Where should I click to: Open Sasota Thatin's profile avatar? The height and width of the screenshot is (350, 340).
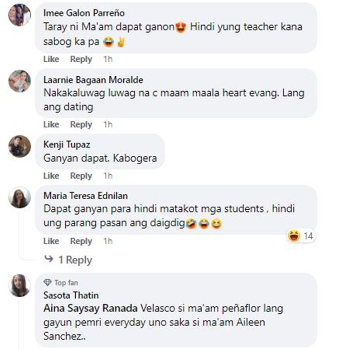tap(19, 286)
